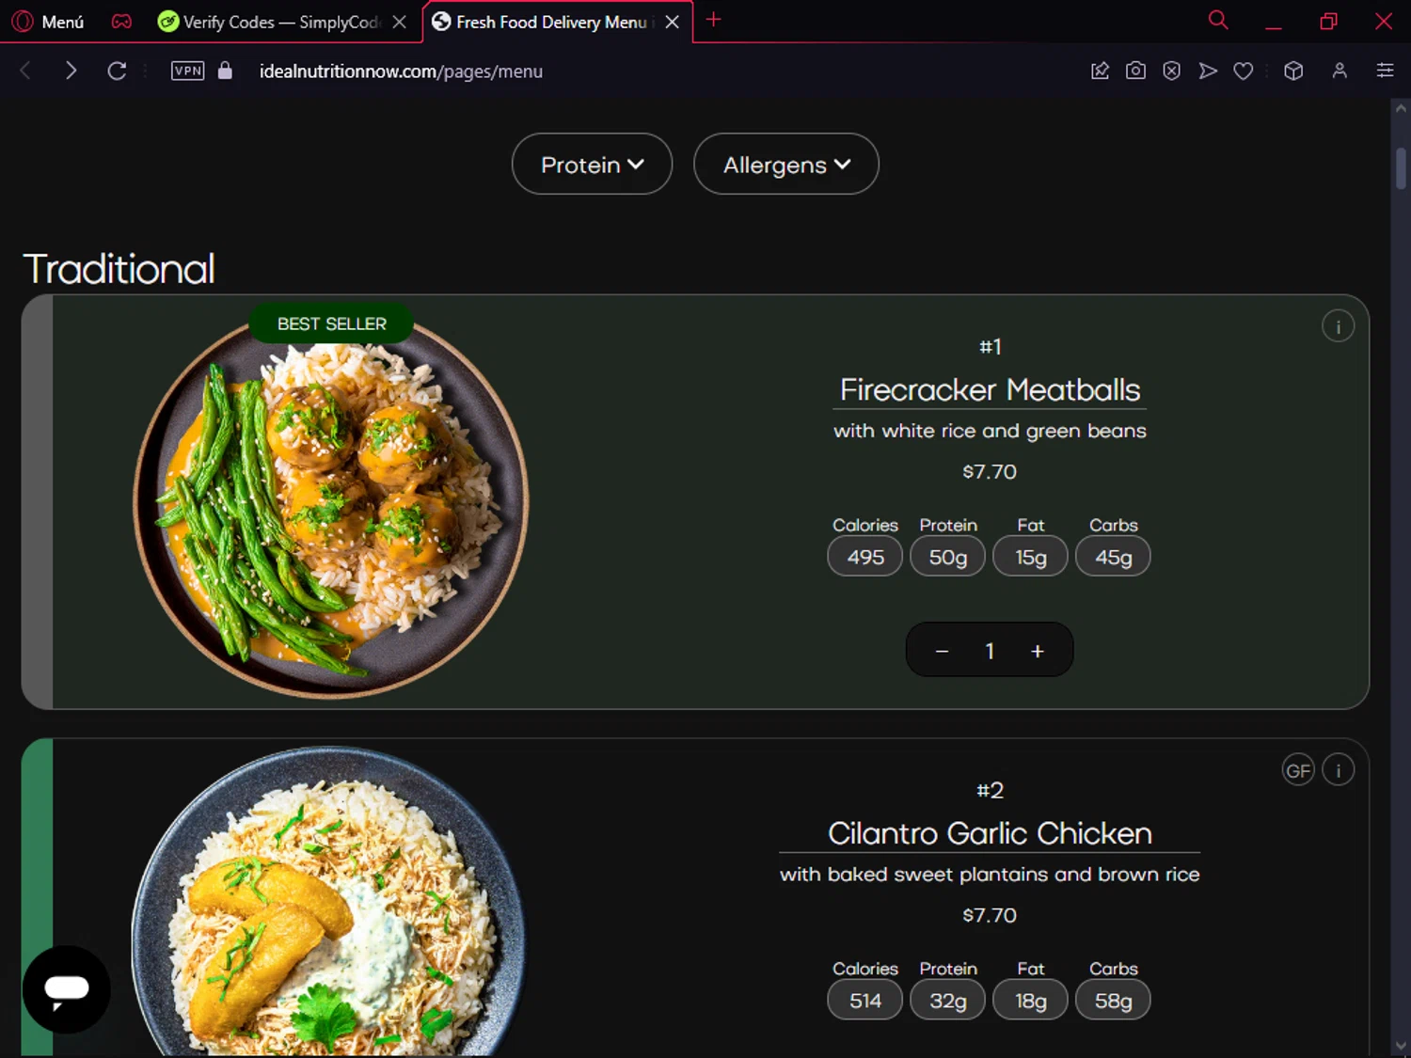Viewport: 1411px width, 1058px height.
Task: Reload the current page
Action: [x=117, y=71]
